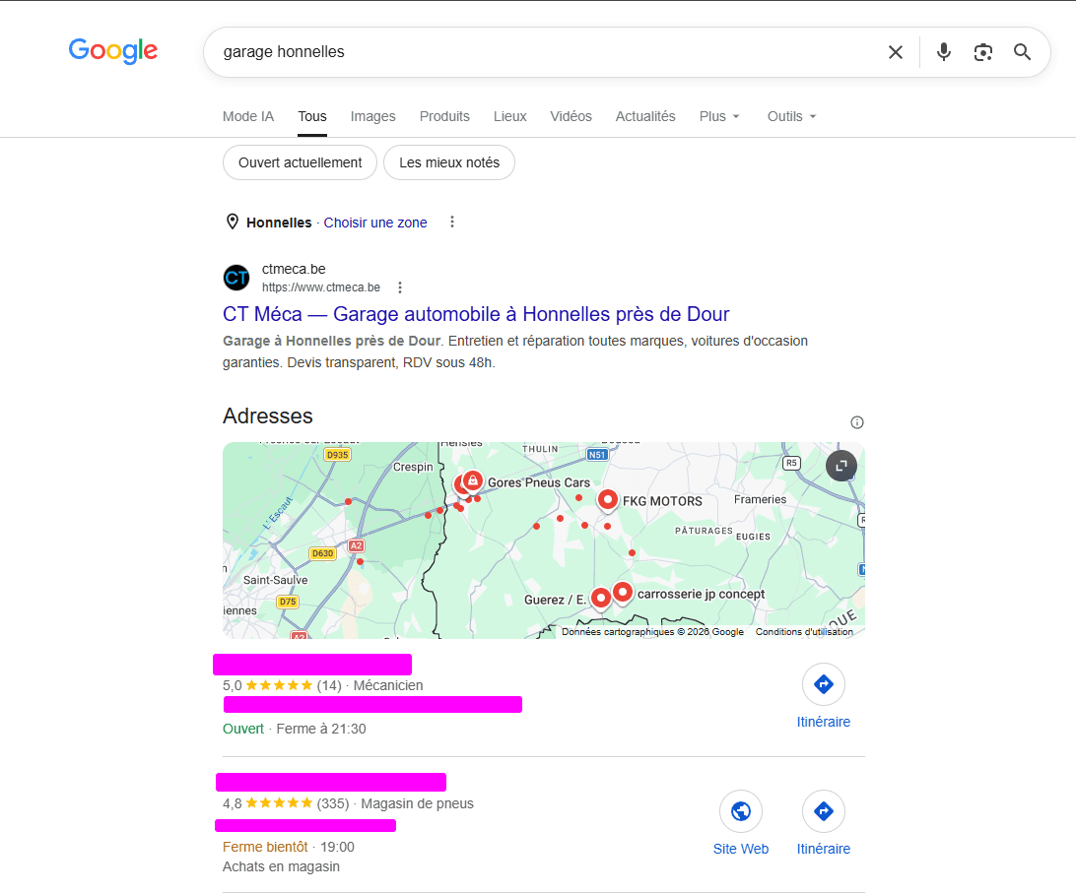Click the 4,8 star rating with 335 reviews
1076x893 pixels.
pyautogui.click(x=286, y=803)
